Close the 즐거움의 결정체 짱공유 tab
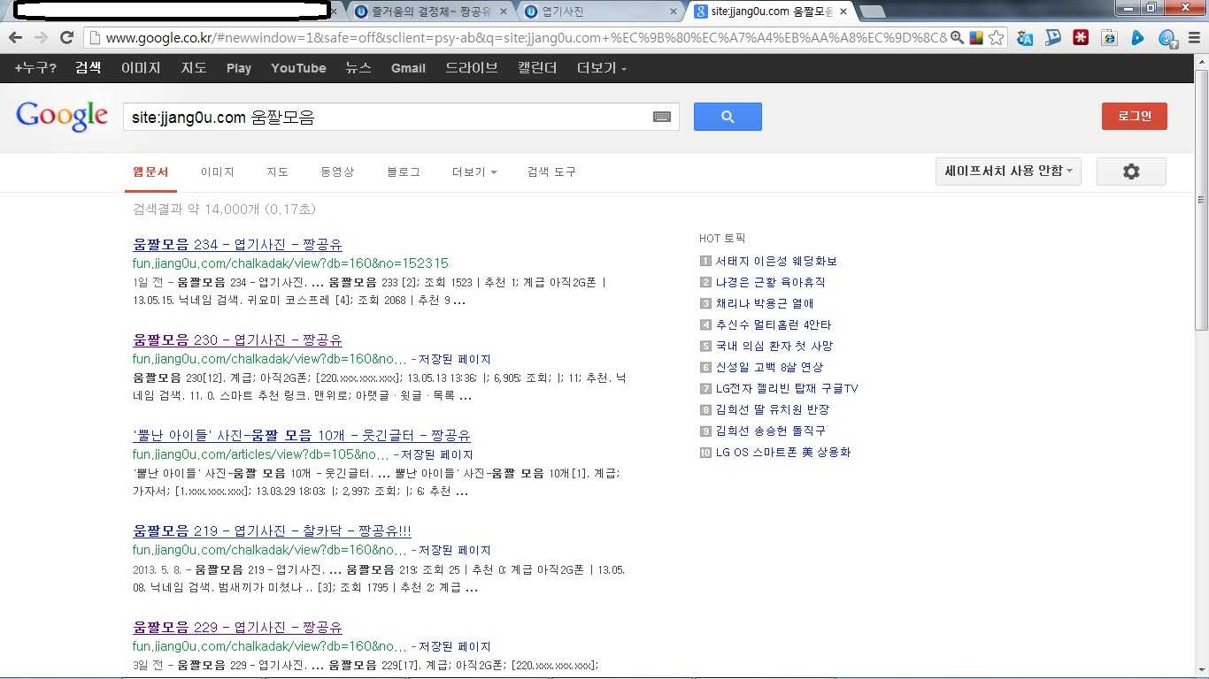This screenshot has width=1209, height=679. [504, 11]
